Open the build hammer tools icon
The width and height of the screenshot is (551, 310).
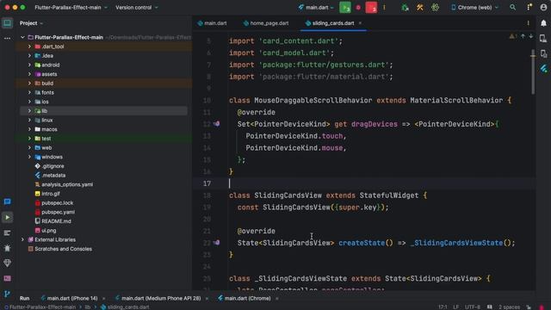coord(420,8)
